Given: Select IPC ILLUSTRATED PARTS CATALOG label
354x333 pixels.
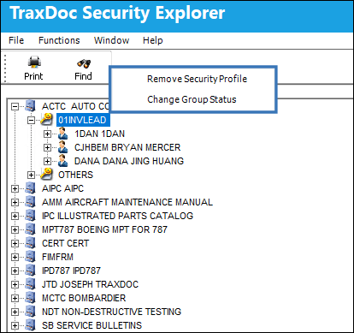Looking at the screenshot, I should (x=117, y=216).
